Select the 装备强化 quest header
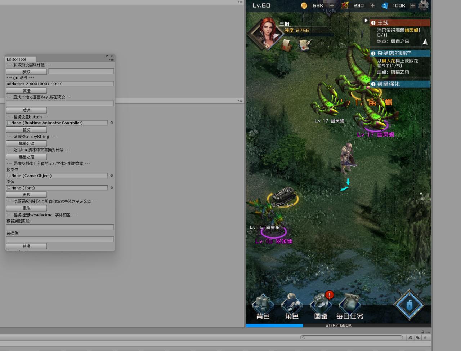 tap(400, 84)
